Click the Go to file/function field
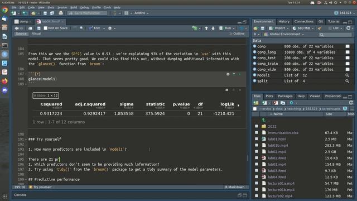The width and height of the screenshot is (357, 201). 87,13
